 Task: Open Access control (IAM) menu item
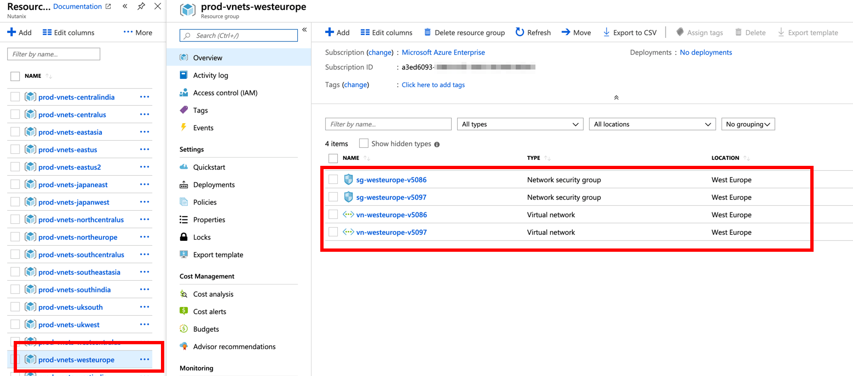[225, 93]
